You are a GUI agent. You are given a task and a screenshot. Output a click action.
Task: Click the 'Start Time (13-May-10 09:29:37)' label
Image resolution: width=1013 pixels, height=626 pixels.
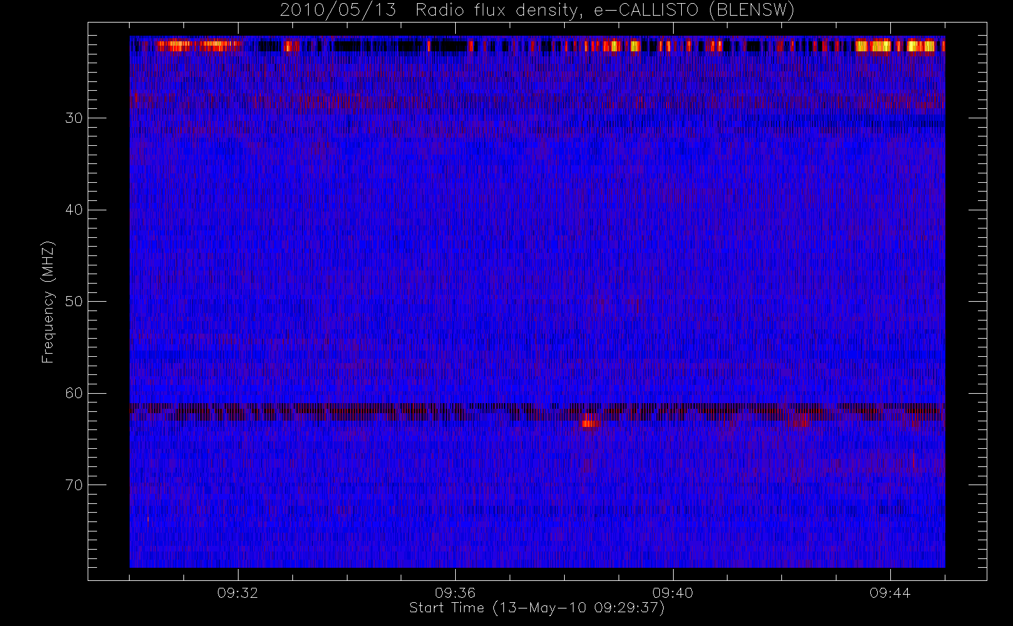537,608
